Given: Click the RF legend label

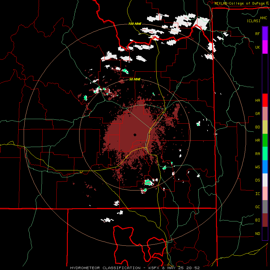Looking at the screenshot, I should pos(257,34).
